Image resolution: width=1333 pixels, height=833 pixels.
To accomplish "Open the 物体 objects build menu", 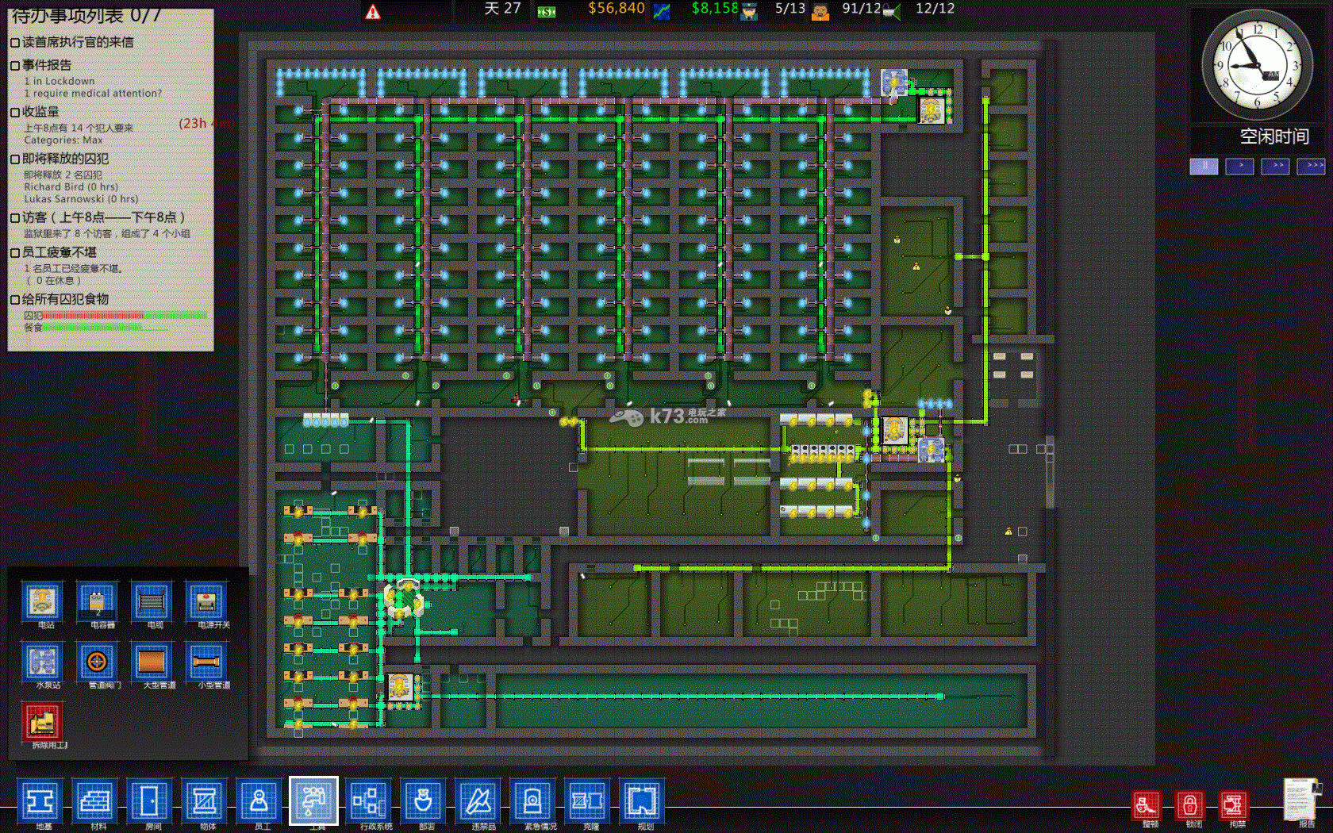I will click(205, 801).
